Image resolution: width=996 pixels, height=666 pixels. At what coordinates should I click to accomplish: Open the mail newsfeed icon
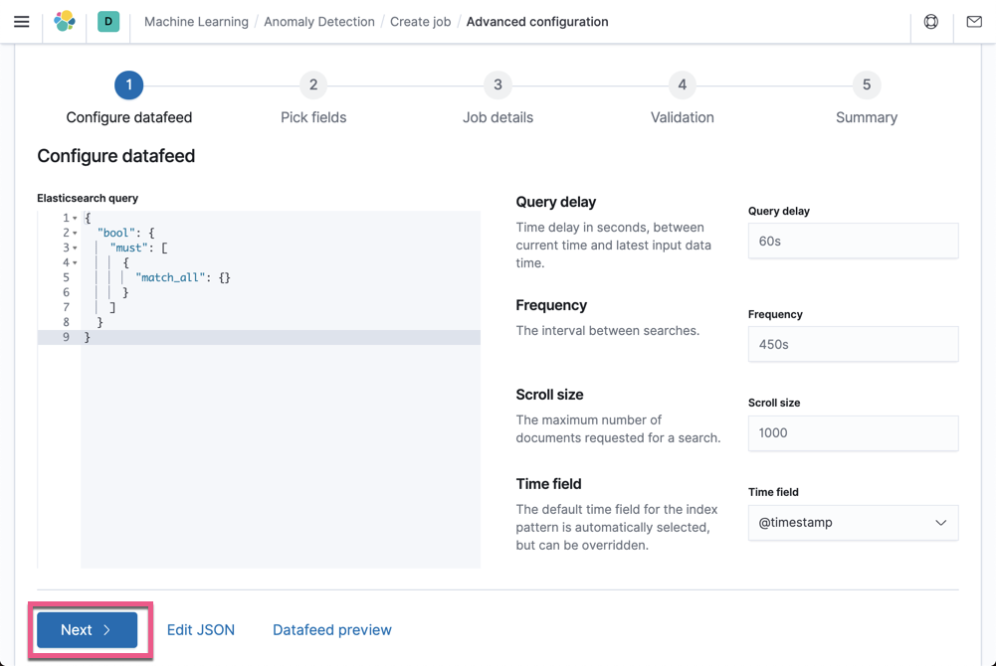click(x=974, y=22)
